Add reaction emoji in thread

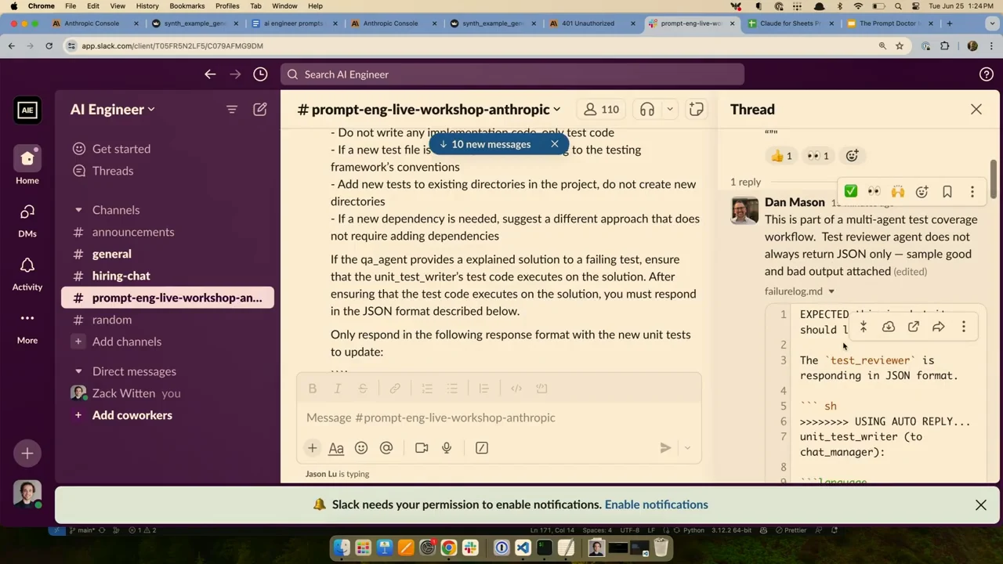click(x=852, y=156)
